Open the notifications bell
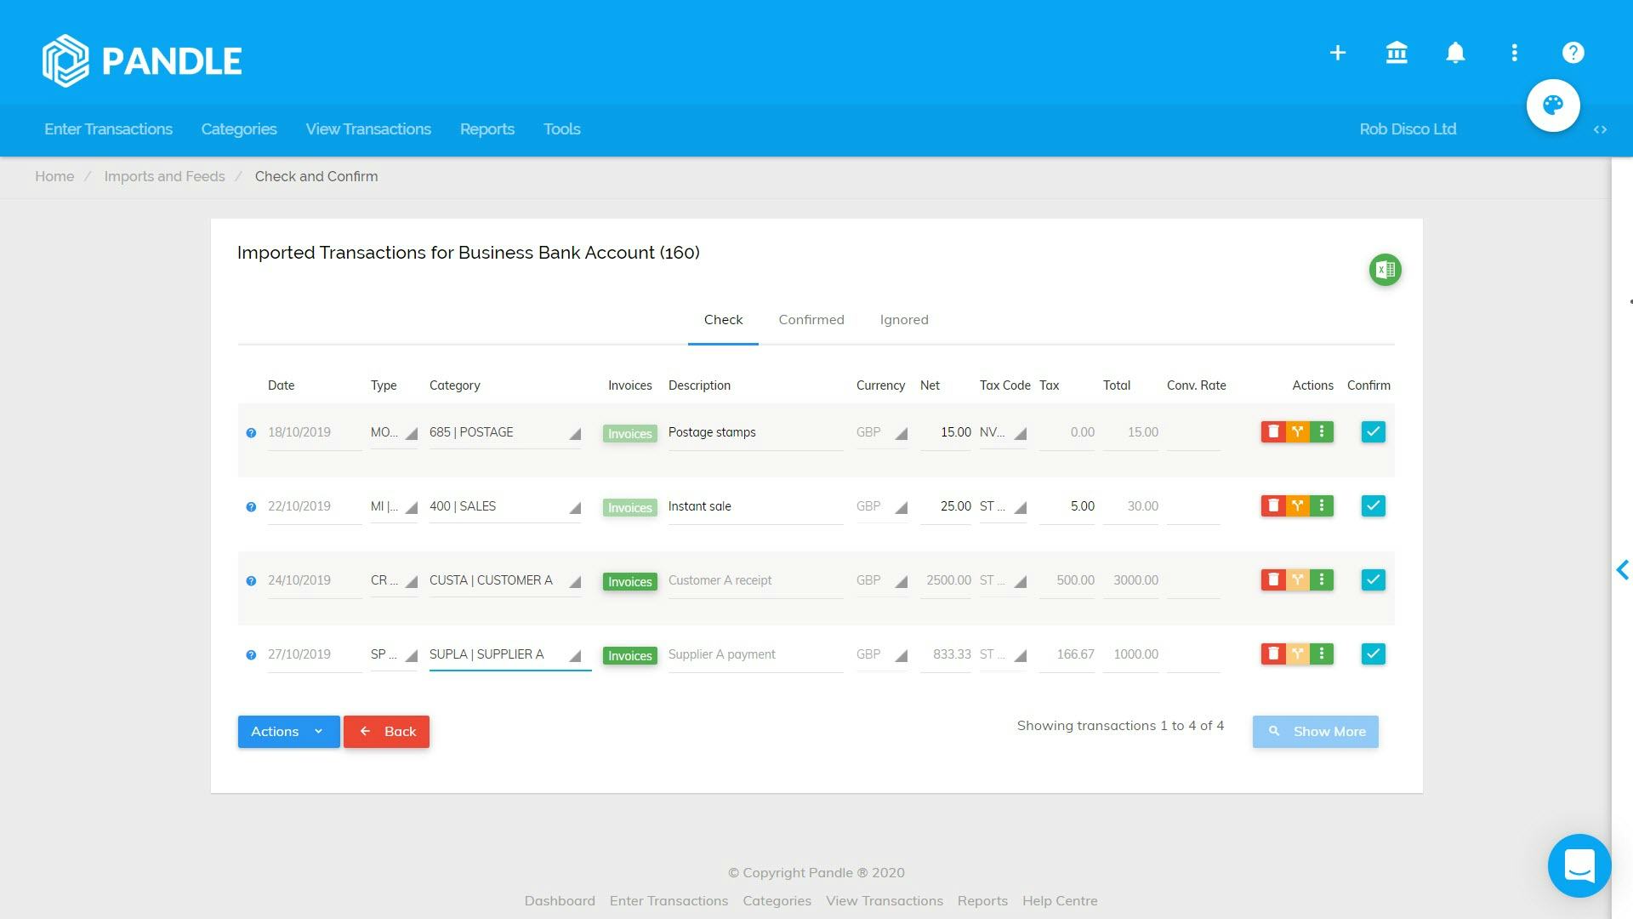 tap(1455, 53)
